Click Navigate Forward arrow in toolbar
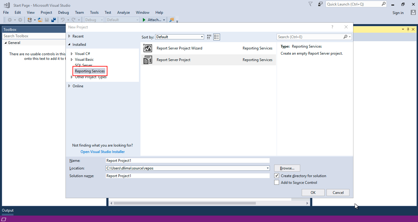This screenshot has height=222, width=418. tap(20, 20)
